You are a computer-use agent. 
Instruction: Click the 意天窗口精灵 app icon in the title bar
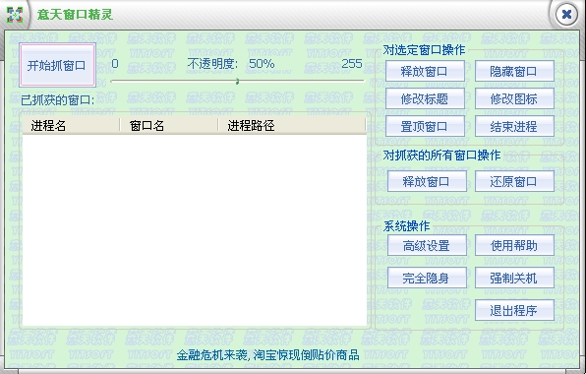pos(15,15)
